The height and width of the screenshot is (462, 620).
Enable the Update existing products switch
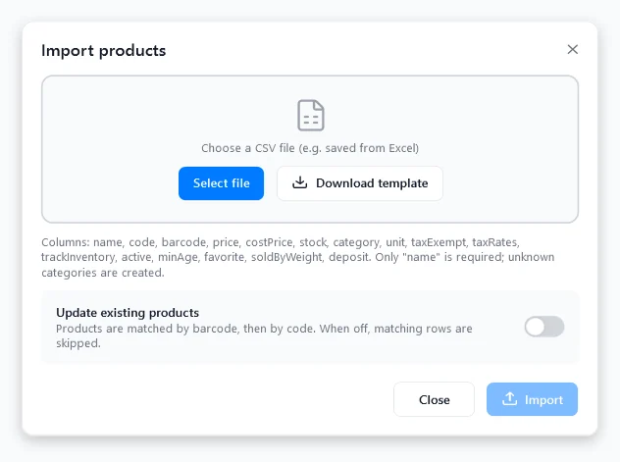tap(544, 327)
